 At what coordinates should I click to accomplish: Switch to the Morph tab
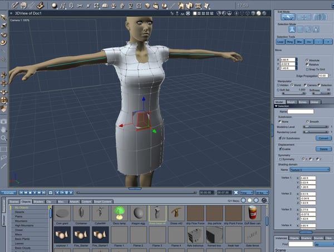pos(291,102)
